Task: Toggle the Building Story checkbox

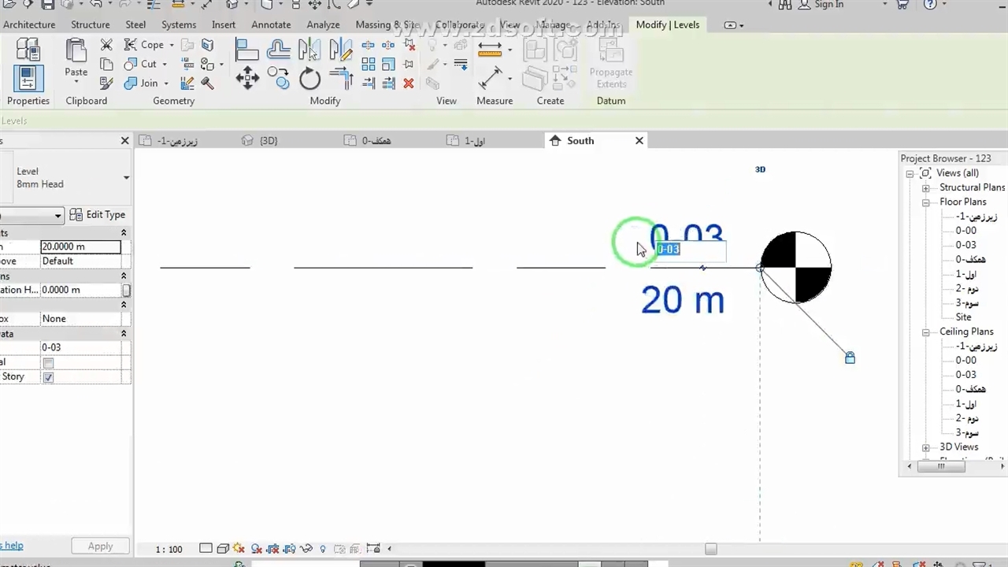Action: tap(48, 377)
